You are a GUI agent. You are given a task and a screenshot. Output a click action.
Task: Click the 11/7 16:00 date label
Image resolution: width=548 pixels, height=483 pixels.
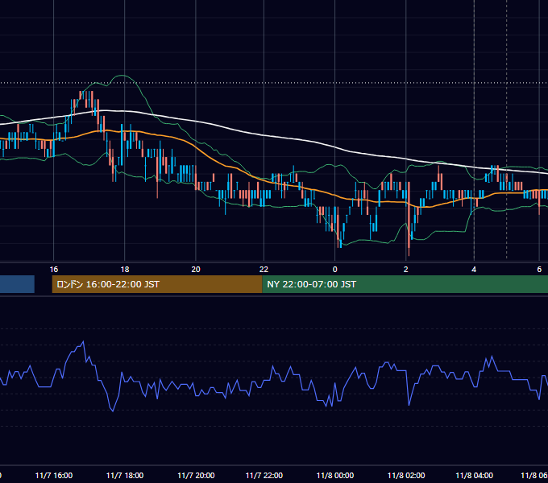point(54,475)
